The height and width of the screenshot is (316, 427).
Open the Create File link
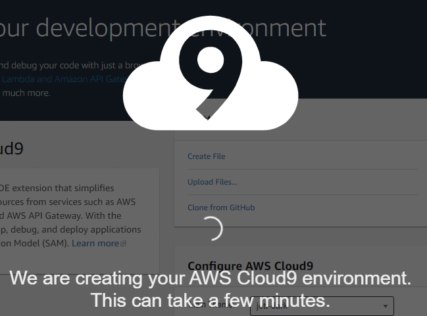click(x=206, y=156)
